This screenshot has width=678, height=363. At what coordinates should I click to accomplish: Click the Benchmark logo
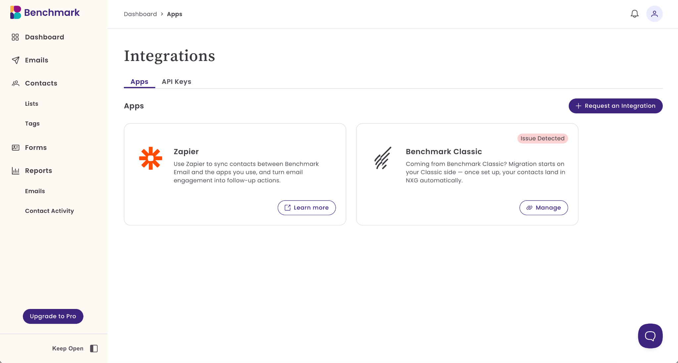tap(45, 13)
